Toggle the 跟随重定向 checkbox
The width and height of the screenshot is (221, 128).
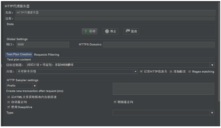point(115,102)
